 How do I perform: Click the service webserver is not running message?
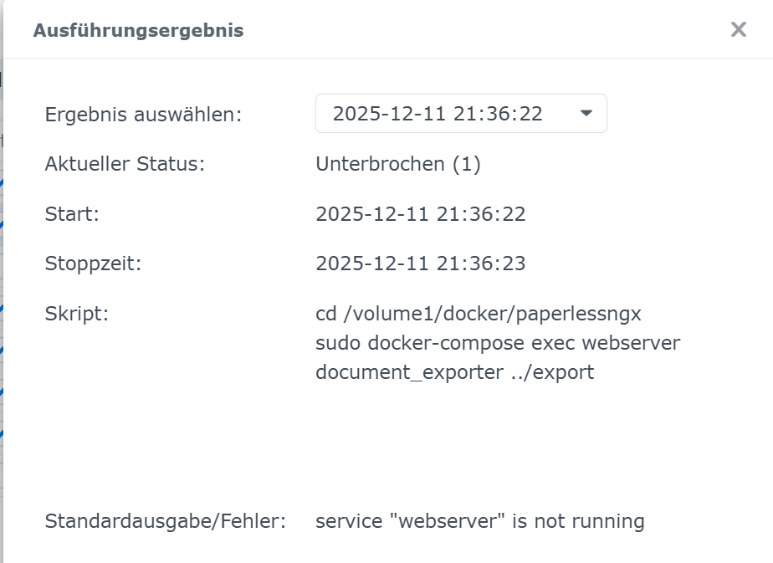click(x=479, y=522)
